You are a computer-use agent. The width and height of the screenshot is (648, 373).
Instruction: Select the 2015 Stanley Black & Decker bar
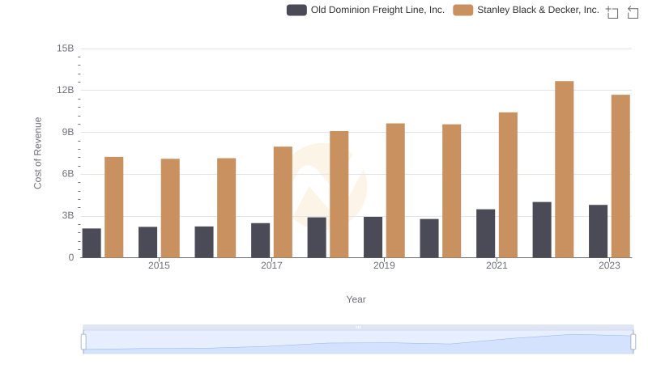[170, 209]
